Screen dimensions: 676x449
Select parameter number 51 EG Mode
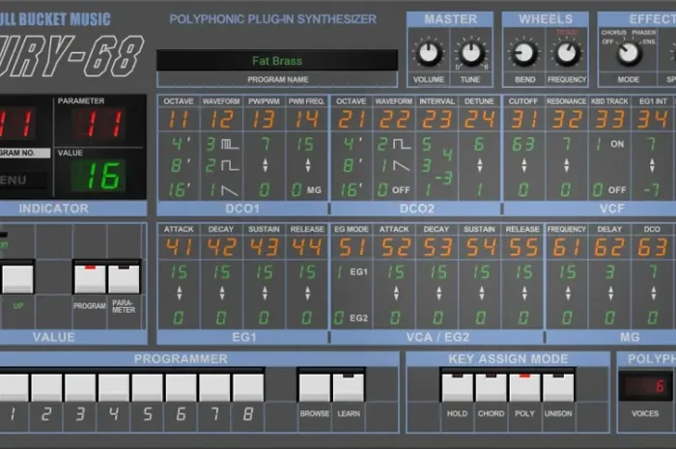351,247
